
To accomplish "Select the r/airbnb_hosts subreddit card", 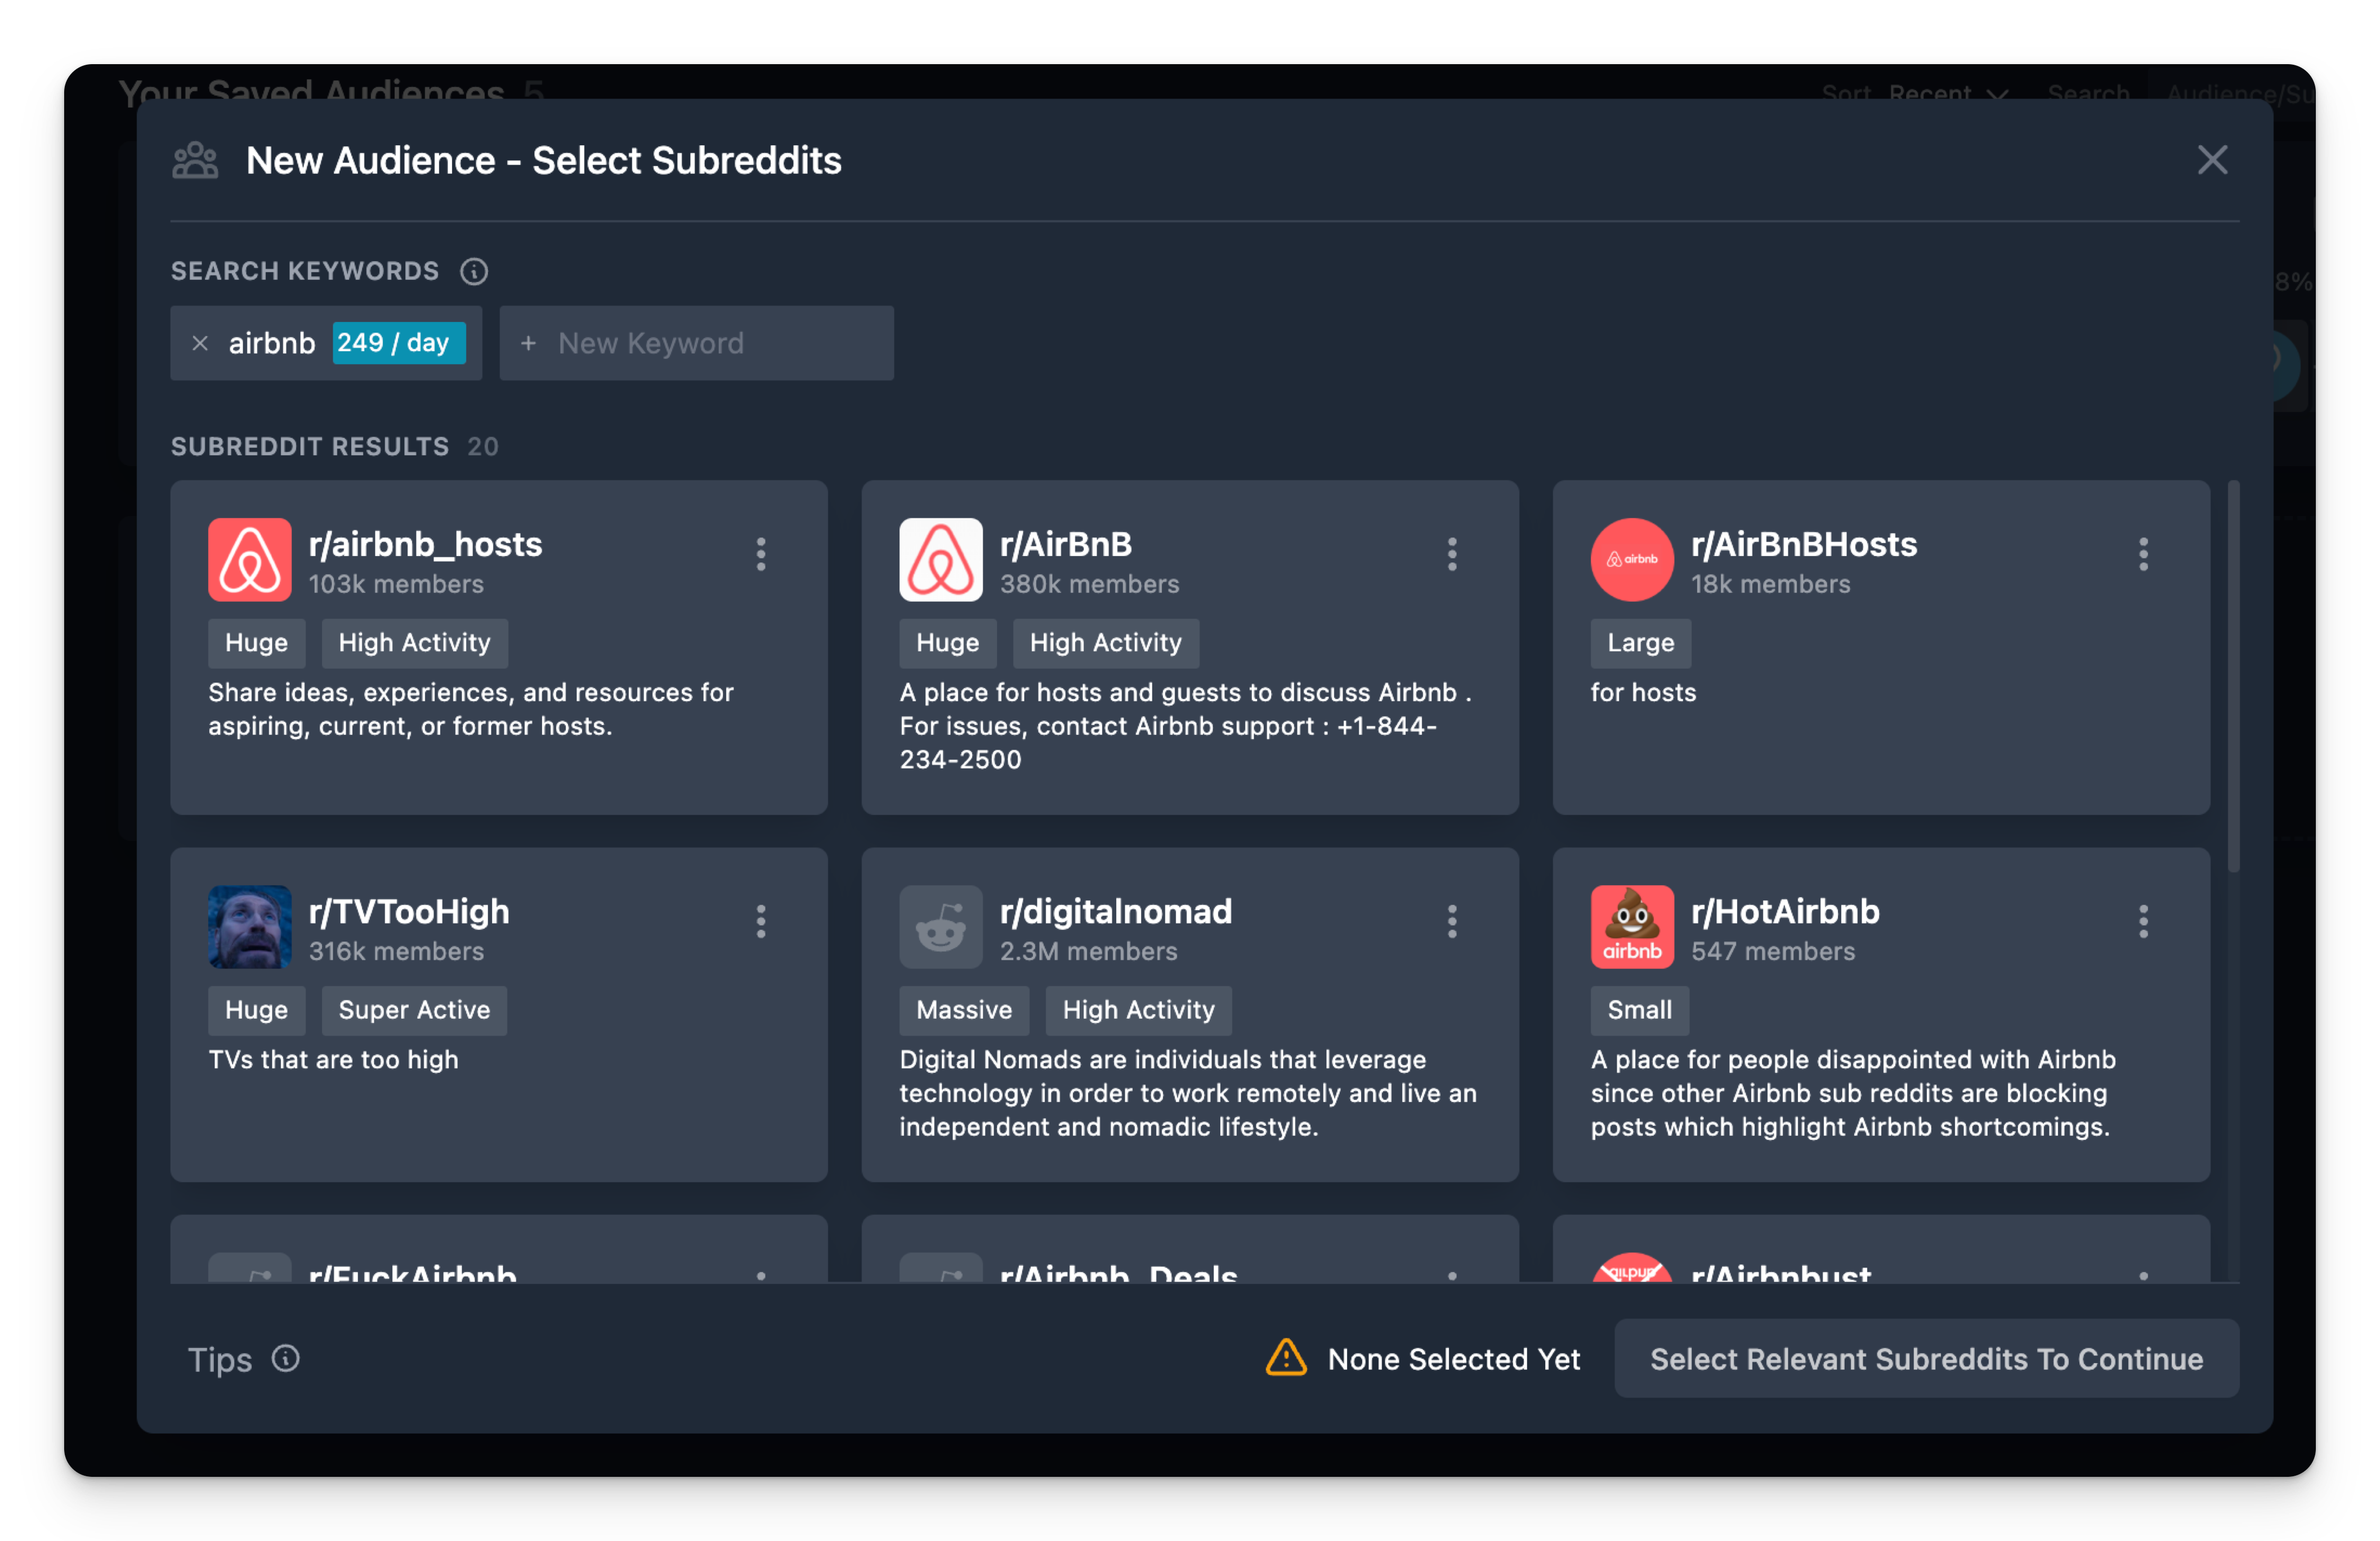I will coord(498,647).
